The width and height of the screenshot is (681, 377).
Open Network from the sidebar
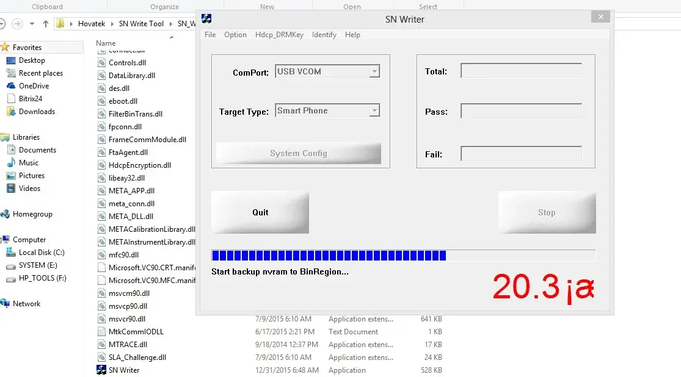tap(27, 303)
